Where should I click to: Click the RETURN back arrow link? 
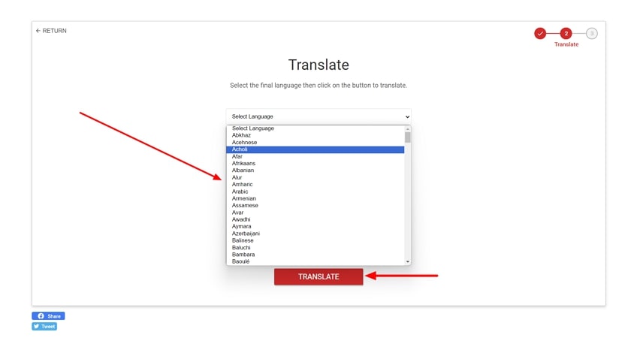[x=51, y=31]
